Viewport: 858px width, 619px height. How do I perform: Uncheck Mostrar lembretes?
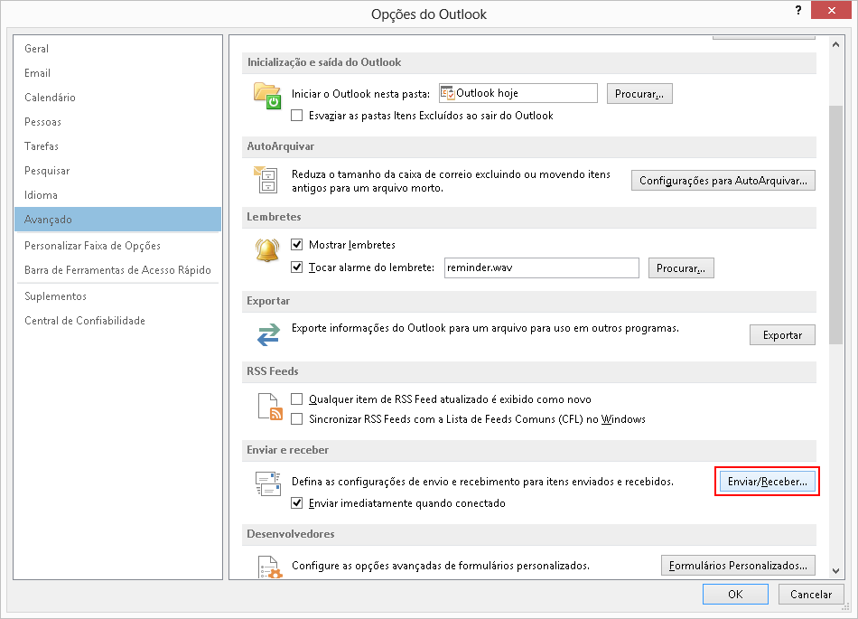[296, 245]
